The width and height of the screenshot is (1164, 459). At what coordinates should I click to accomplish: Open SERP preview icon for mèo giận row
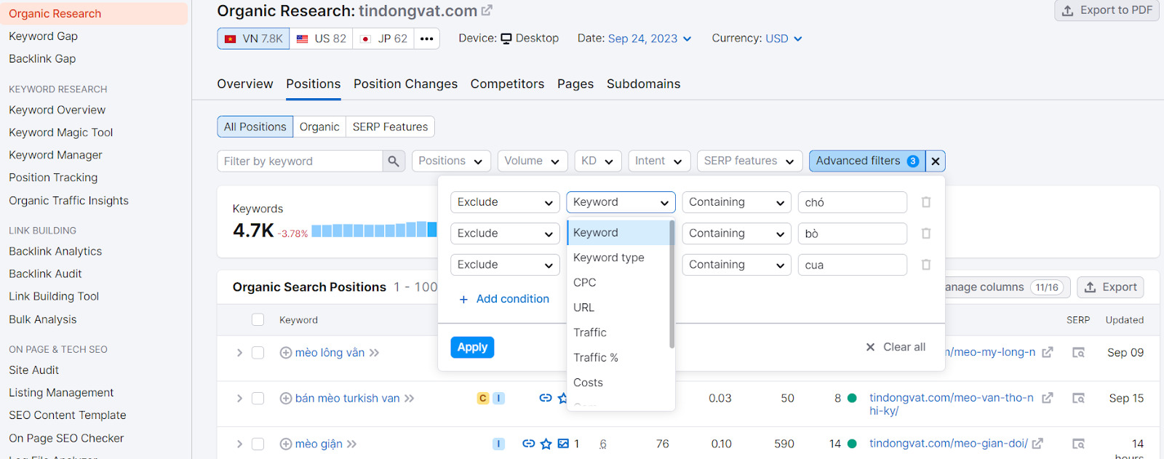coord(1078,444)
